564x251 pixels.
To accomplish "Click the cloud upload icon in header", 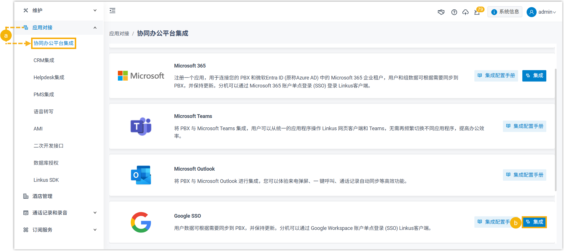I will 466,12.
